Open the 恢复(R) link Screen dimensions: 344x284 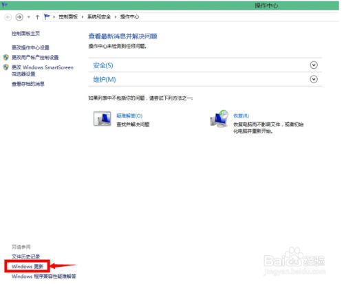click(241, 116)
